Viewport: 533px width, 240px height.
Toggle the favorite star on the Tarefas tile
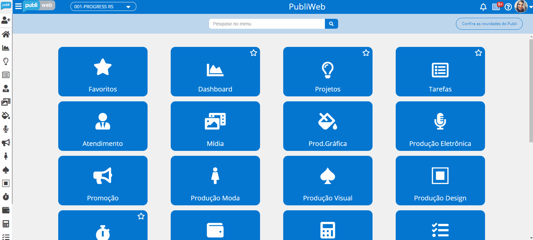coord(478,53)
